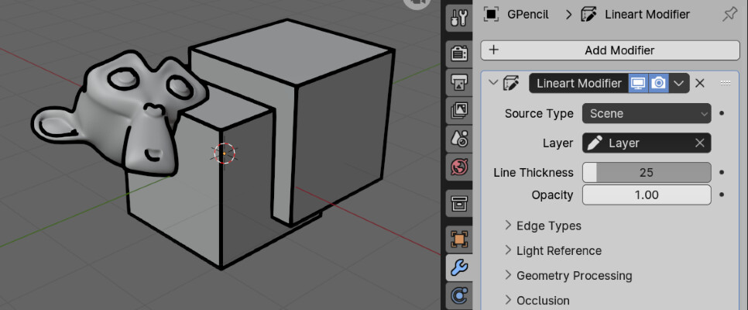This screenshot has height=310, width=748.
Task: Open the Output properties tab
Action: tap(459, 82)
